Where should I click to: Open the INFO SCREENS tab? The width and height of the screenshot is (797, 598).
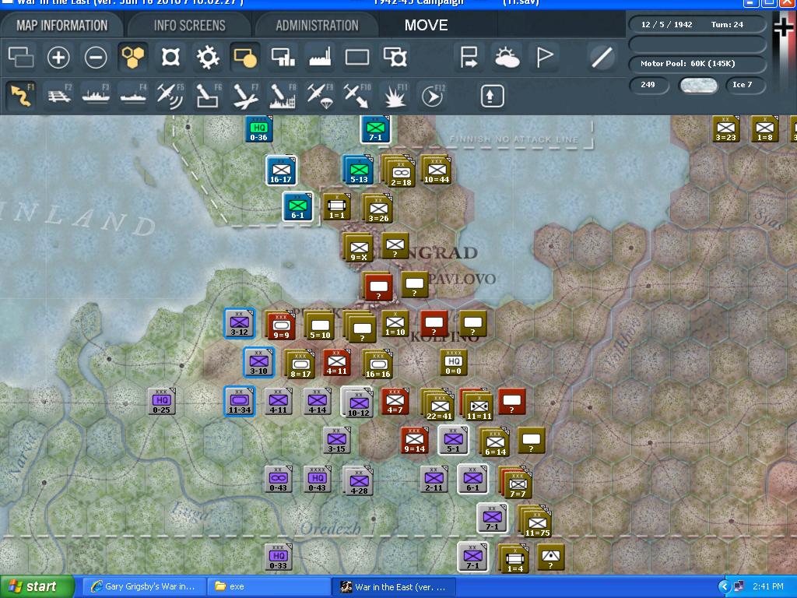click(x=189, y=25)
